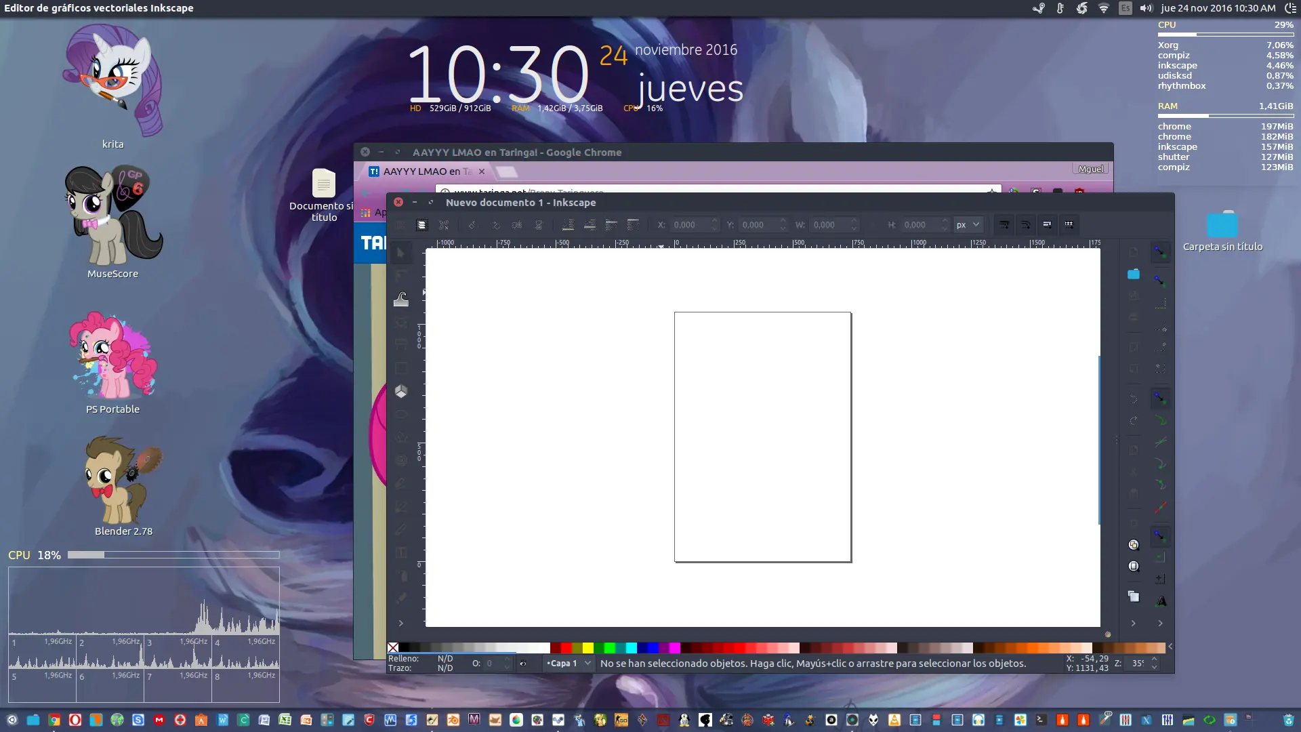Image resolution: width=1301 pixels, height=732 pixels.
Task: Select the Selector arrow tool
Action: click(x=402, y=252)
